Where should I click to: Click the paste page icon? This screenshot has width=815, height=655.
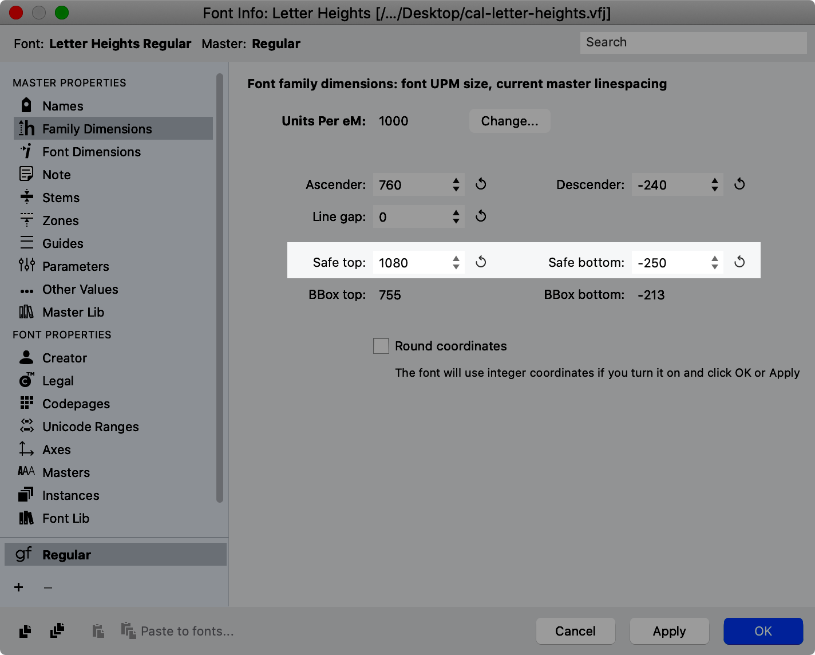[98, 631]
